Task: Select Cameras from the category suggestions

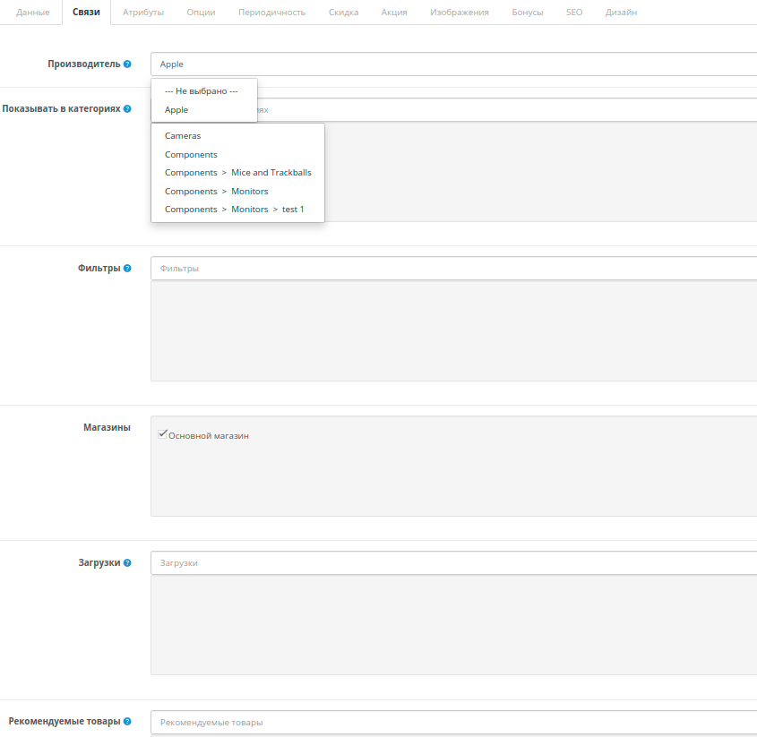Action: [x=183, y=135]
